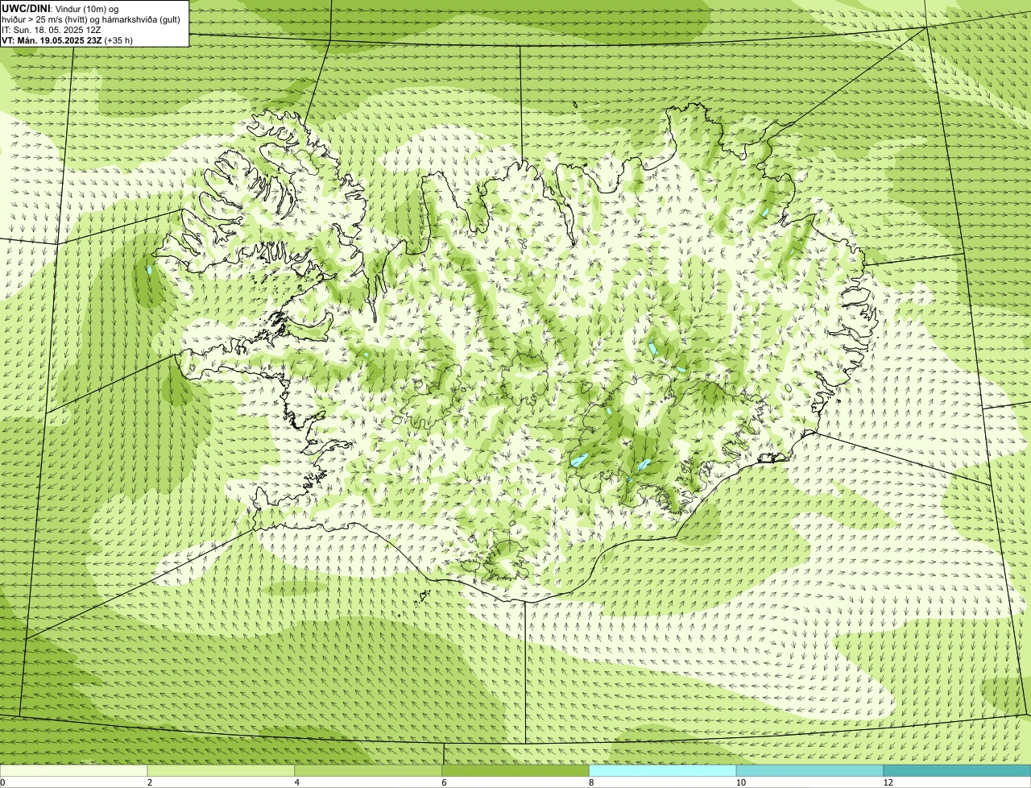Click the '8' tick label on color scale
This screenshot has width=1031, height=788.
[591, 782]
